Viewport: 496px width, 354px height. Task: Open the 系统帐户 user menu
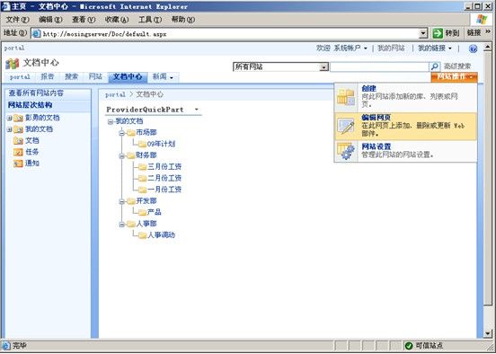click(x=350, y=49)
